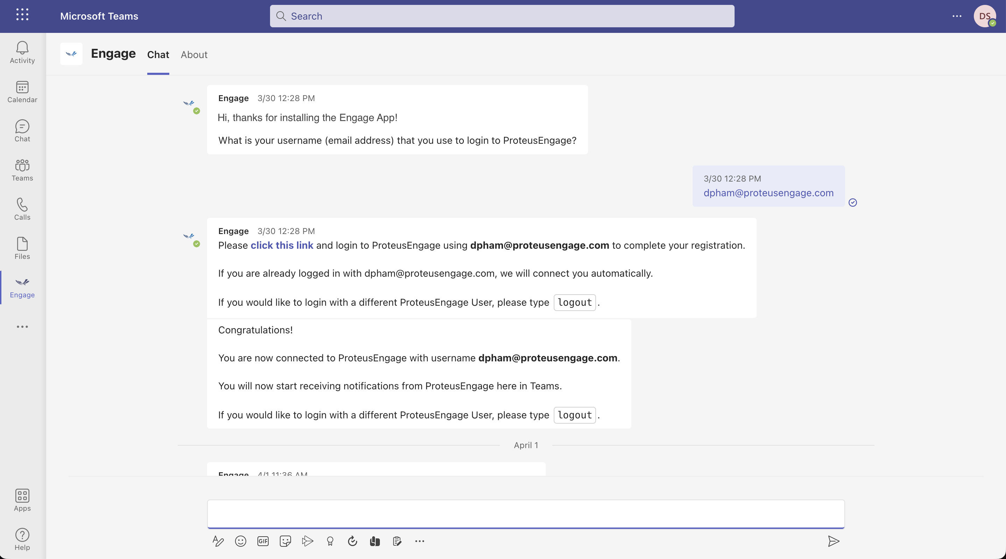Click the 'Microsoft Teams' title

coord(99,16)
